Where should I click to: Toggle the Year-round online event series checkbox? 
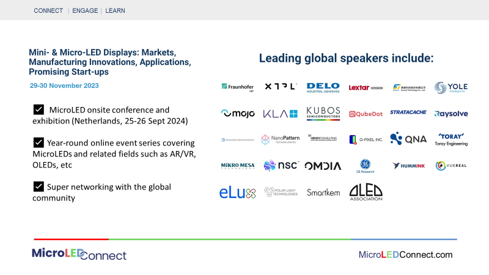coord(39,142)
